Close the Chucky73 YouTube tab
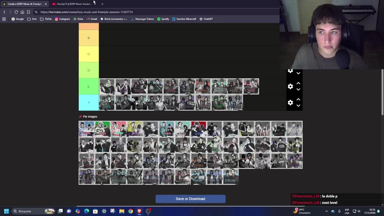Viewport: 384px width, 216px height. click(95, 4)
